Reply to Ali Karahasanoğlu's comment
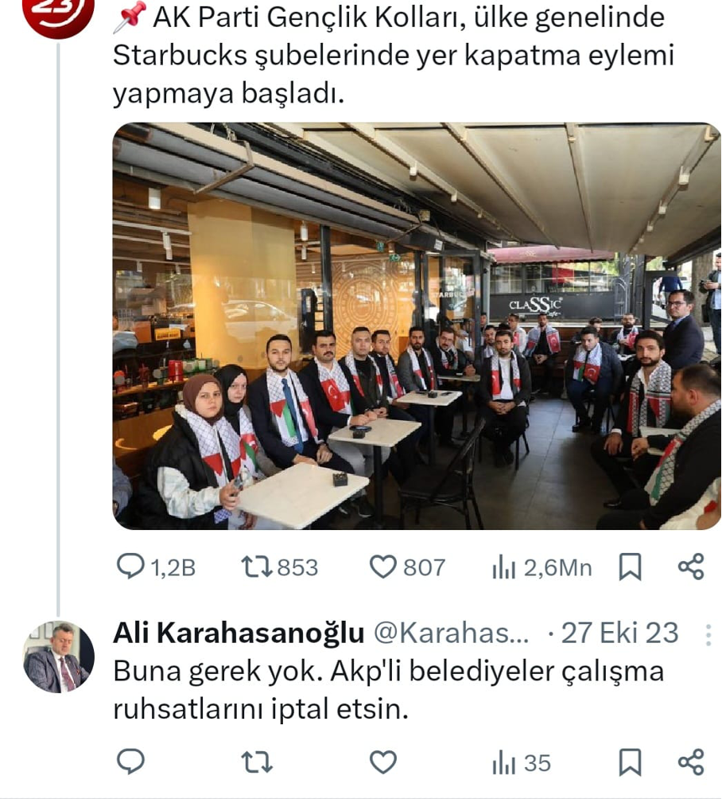Viewport: 722px width, 799px height. click(131, 762)
